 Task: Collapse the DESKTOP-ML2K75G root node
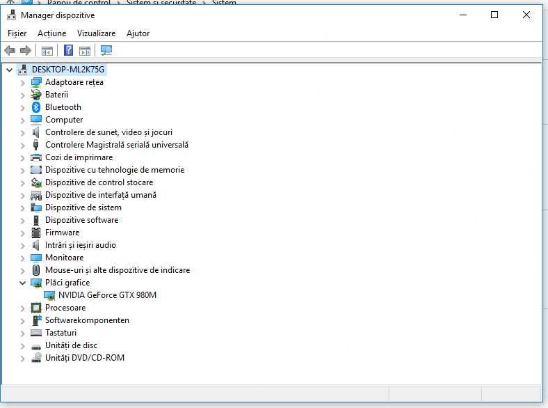point(10,70)
